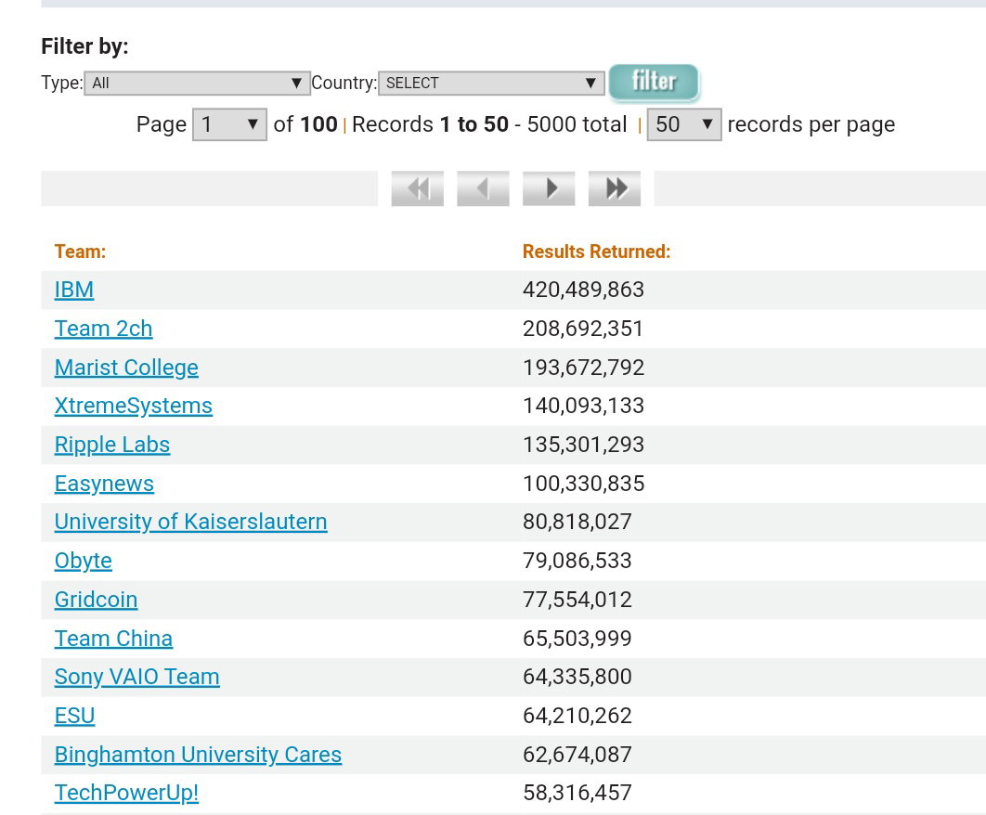Image resolution: width=986 pixels, height=815 pixels.
Task: Click the 'Filter by:' heading
Action: (x=84, y=46)
